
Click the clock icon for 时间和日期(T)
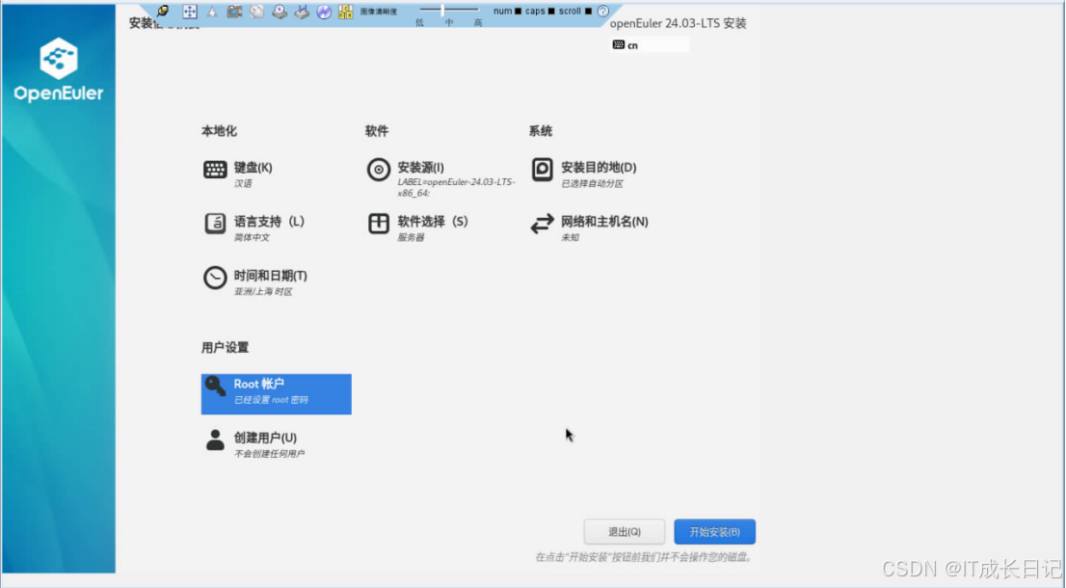coord(215,278)
